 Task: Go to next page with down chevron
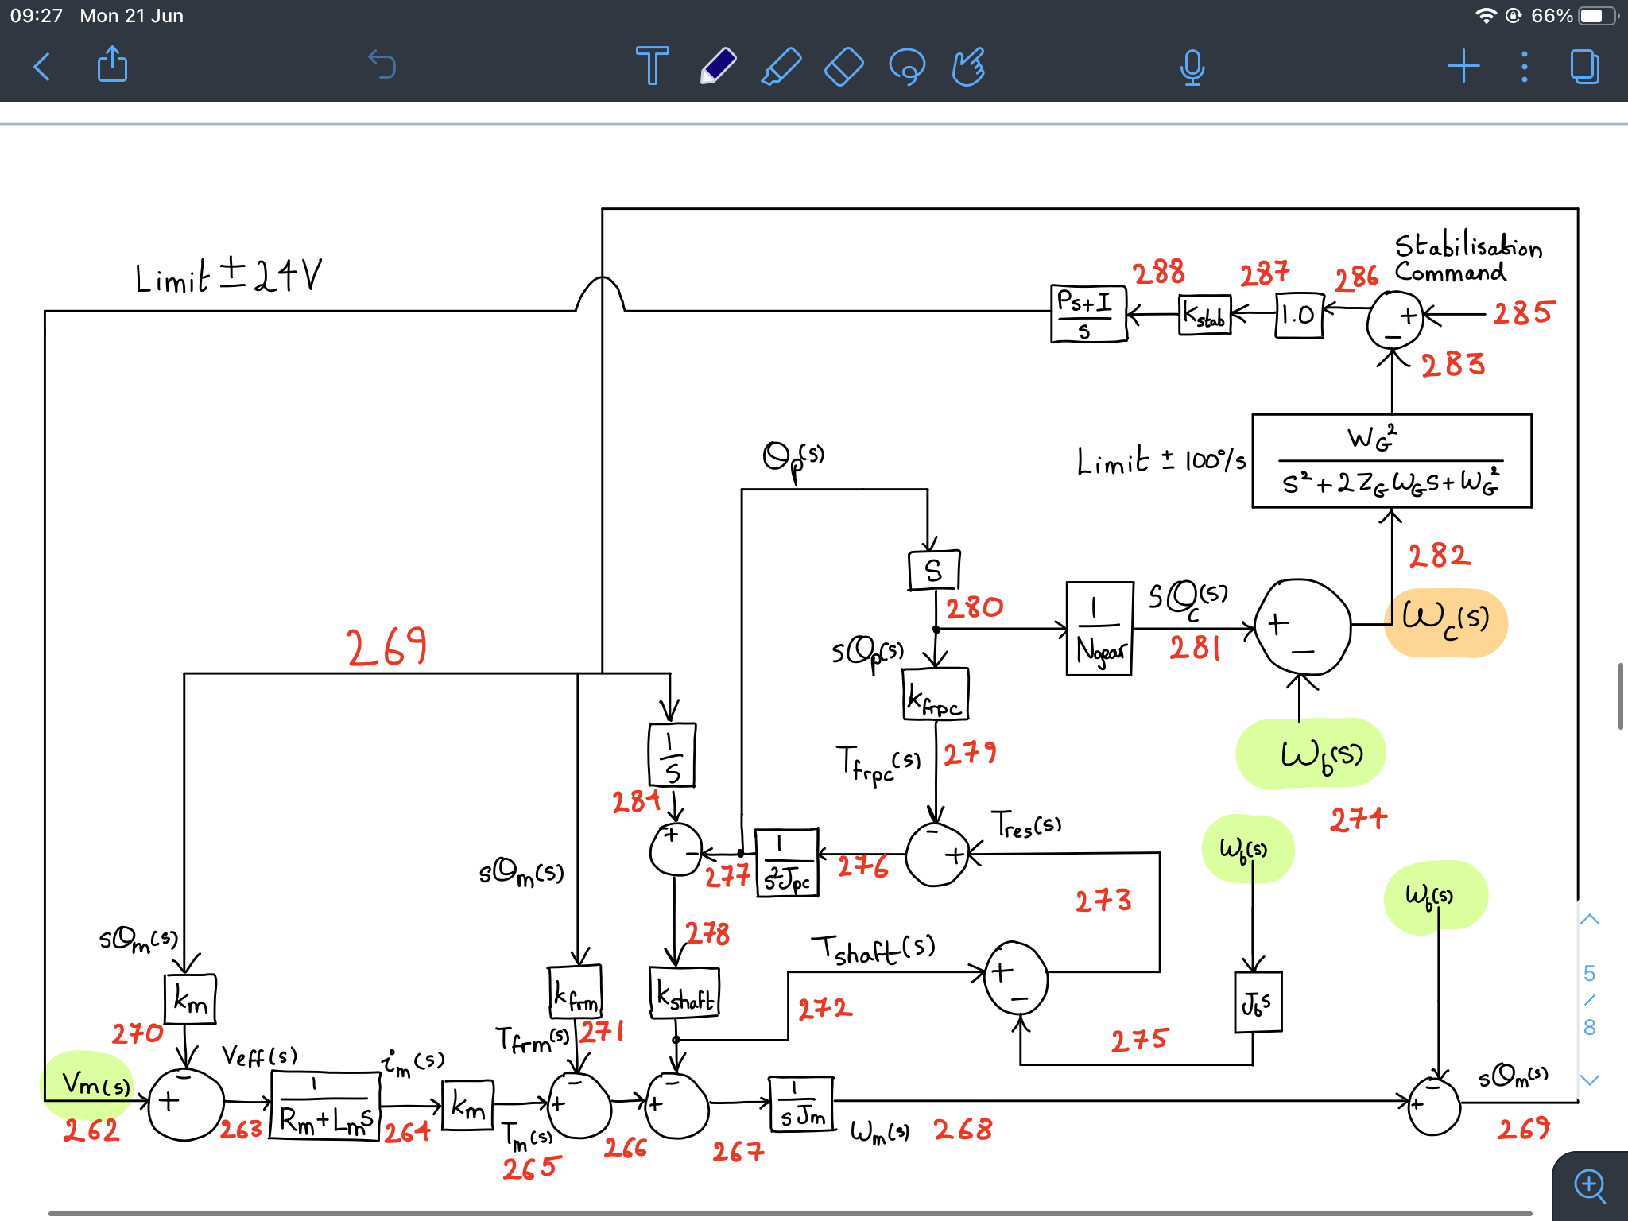1589,1080
